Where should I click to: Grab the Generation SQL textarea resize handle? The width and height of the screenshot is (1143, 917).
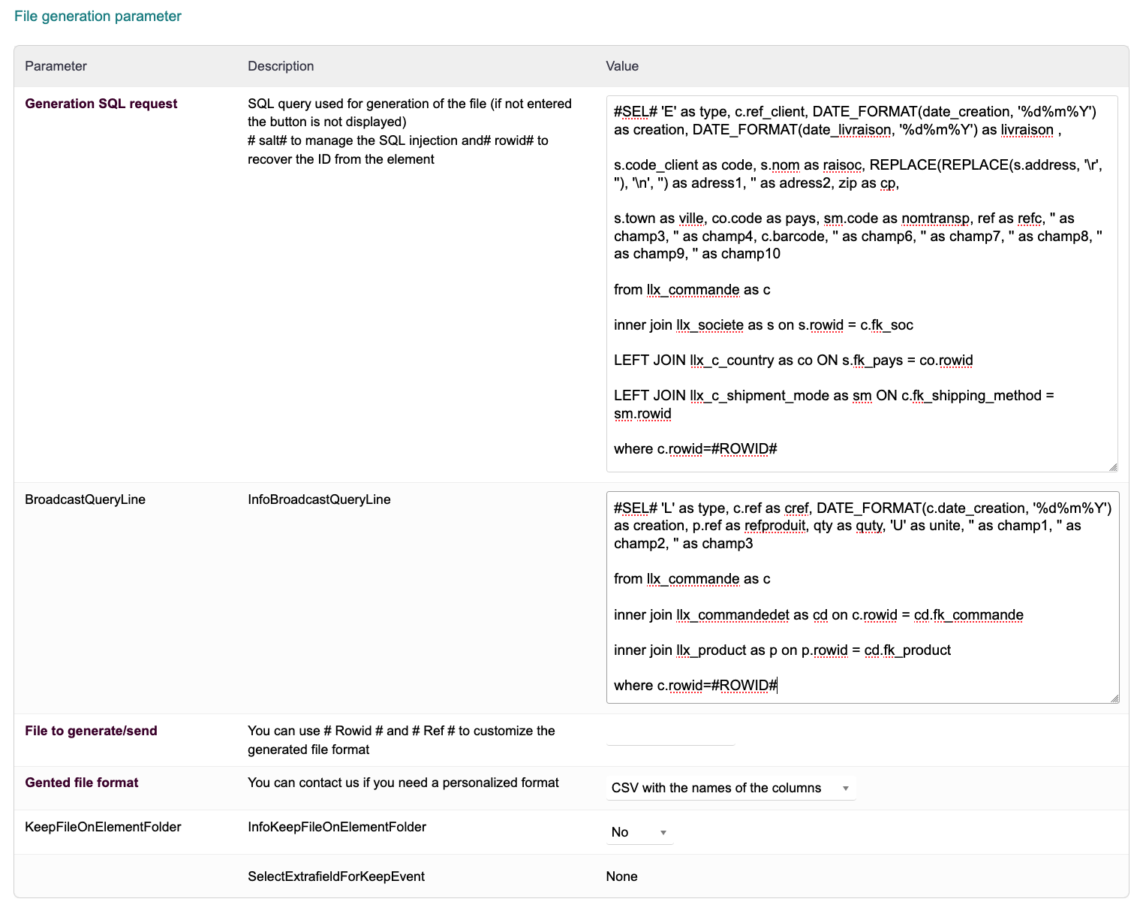[x=1113, y=467]
